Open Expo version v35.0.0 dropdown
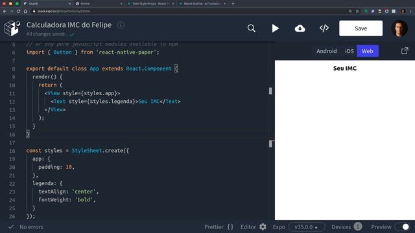 click(x=306, y=227)
